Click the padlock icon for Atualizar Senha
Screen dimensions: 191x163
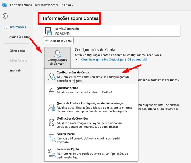pyautogui.click(x=51, y=92)
